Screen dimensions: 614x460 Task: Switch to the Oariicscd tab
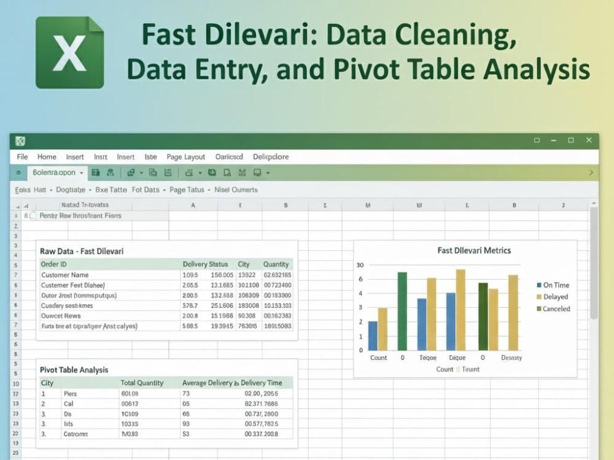point(229,157)
